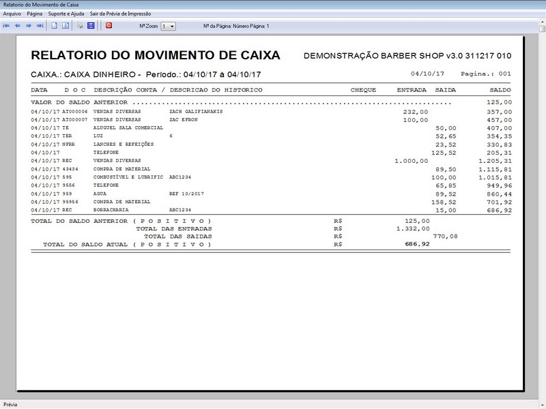Click entrada value 1.000,00
The height and width of the screenshot is (409, 546).
pyautogui.click(x=412, y=161)
